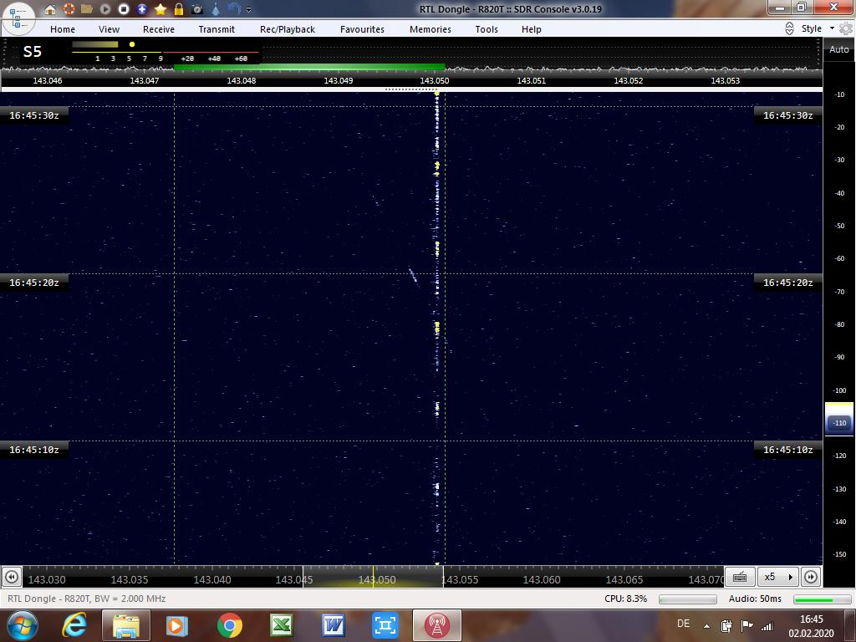Click the yellow star favourites icon
The height and width of the screenshot is (642, 856).
coord(160,9)
